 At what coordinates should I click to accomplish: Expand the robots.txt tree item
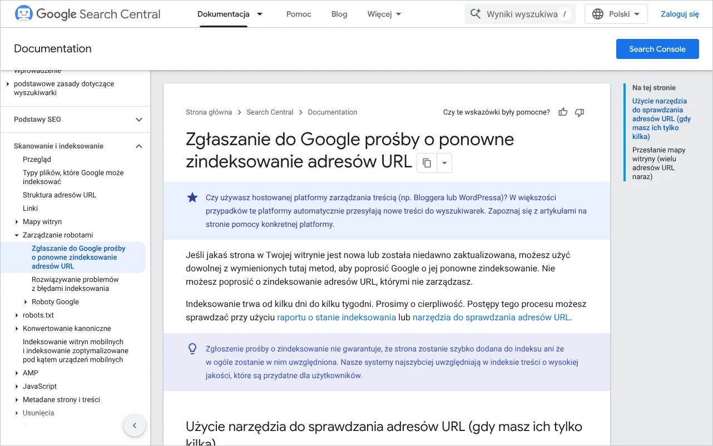(x=17, y=315)
